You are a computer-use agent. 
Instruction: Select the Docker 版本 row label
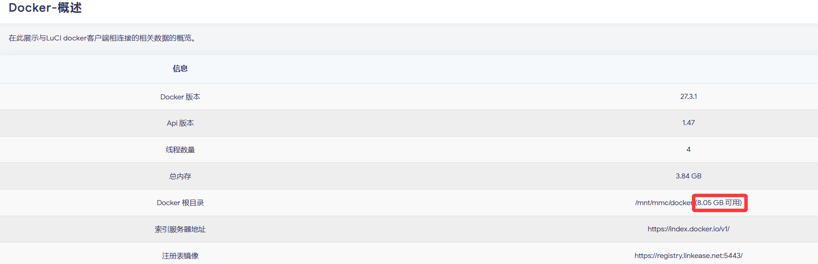click(180, 97)
